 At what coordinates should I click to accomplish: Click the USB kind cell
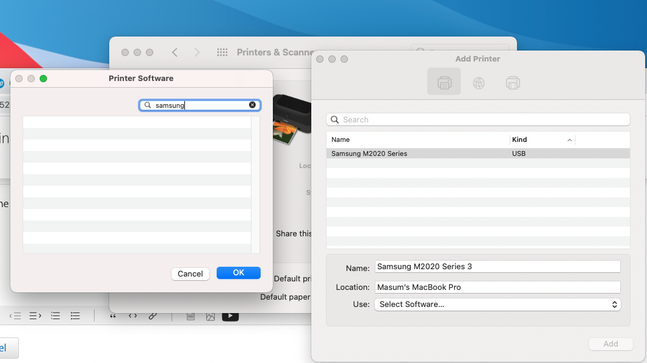[519, 153]
